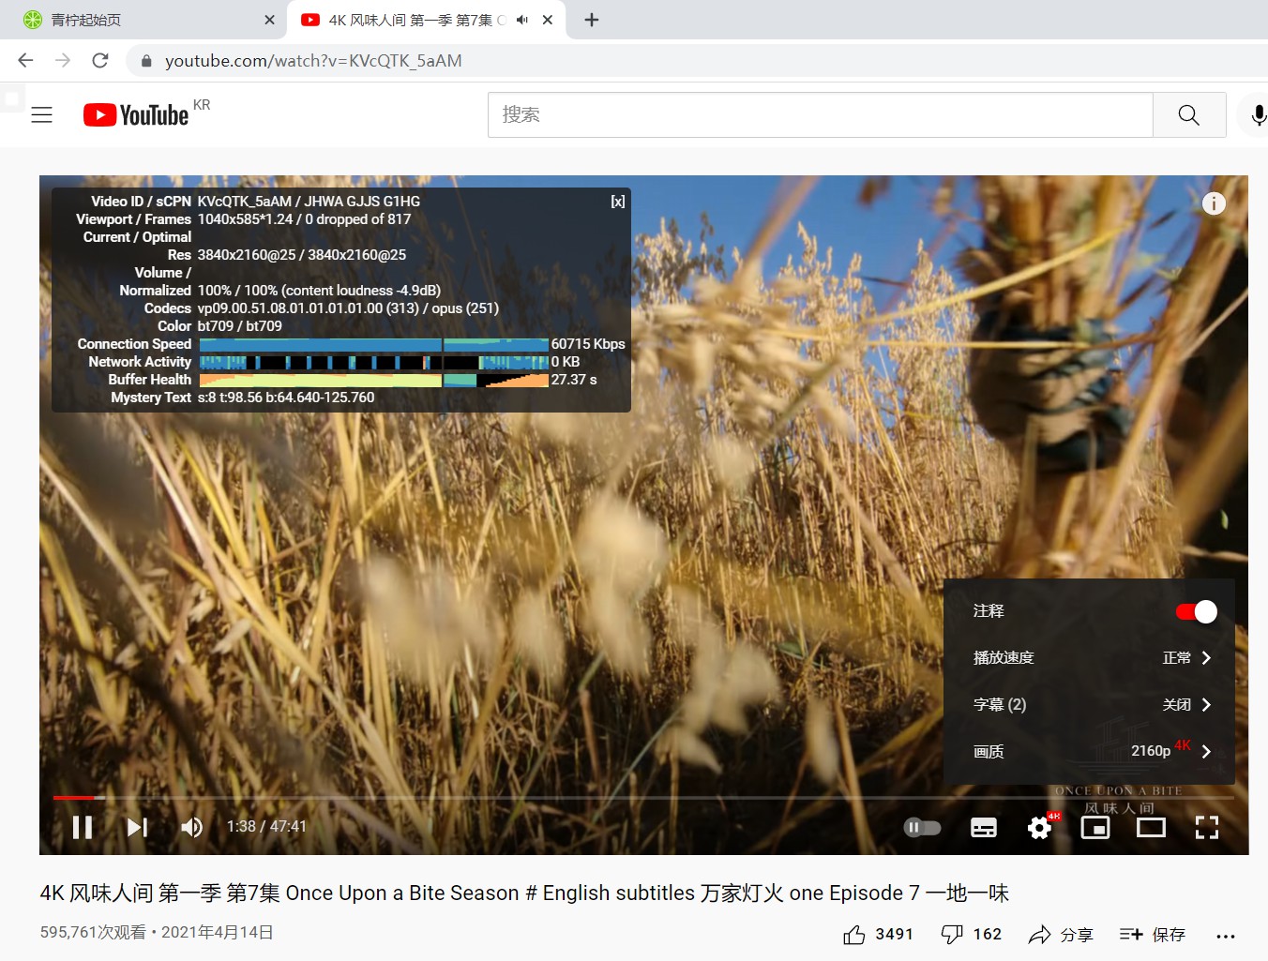Screen dimensions: 1268x961
Task: Open the more actions menu below the video
Action: [x=1226, y=934]
